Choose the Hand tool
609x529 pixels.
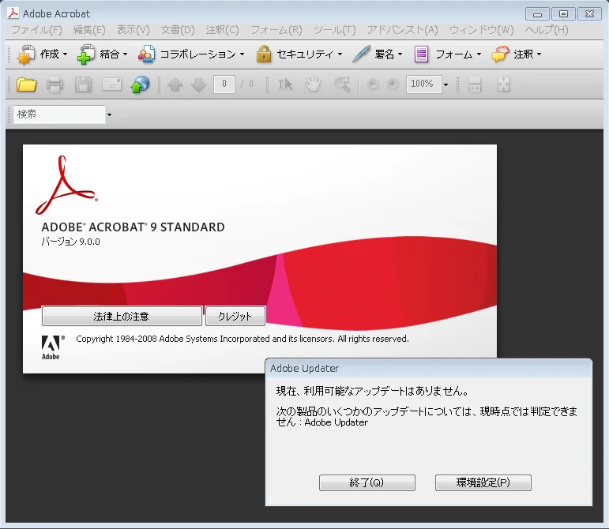[x=313, y=84]
